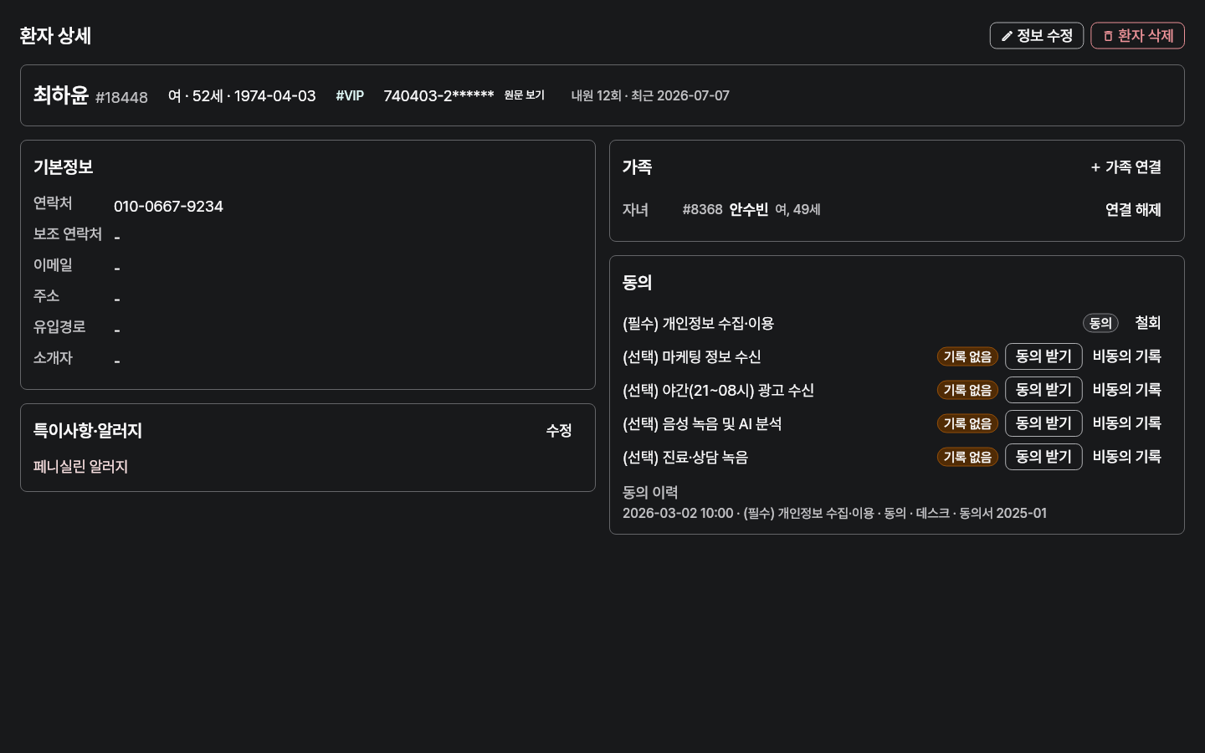Select phone number 010-0667-9234
The image size is (1205, 753).
pyautogui.click(x=168, y=207)
